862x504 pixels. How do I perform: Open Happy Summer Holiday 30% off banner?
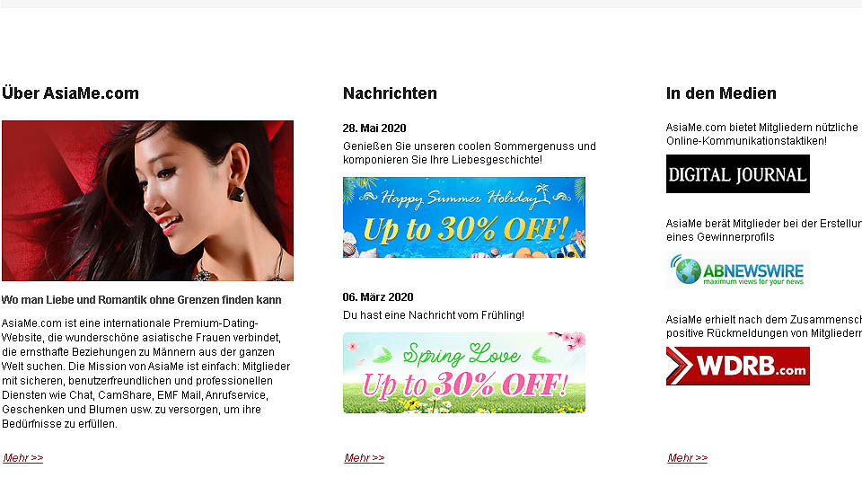(464, 217)
